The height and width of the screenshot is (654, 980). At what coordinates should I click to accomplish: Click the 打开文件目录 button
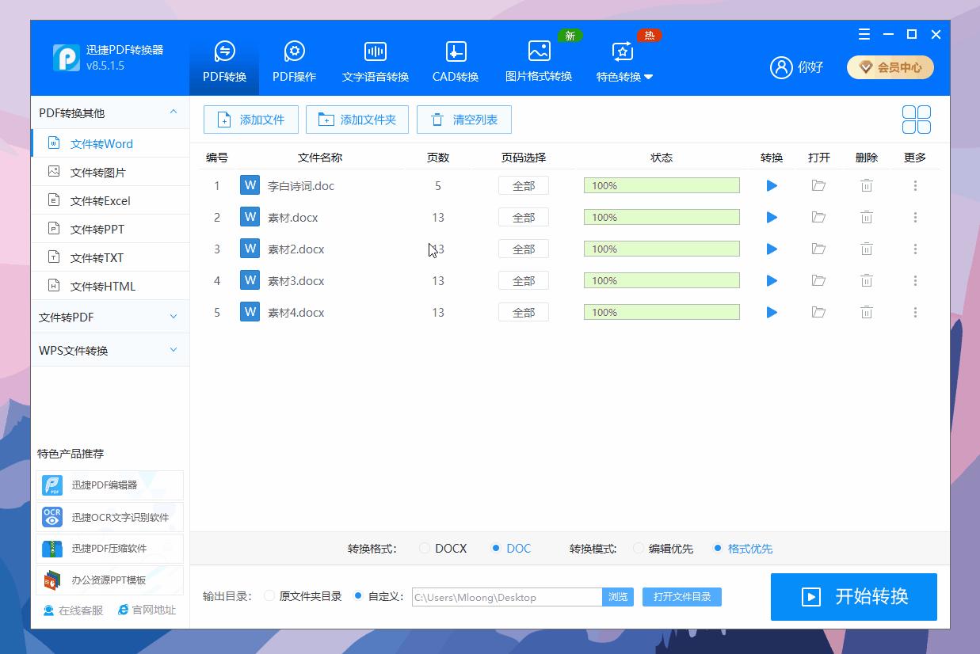682,597
